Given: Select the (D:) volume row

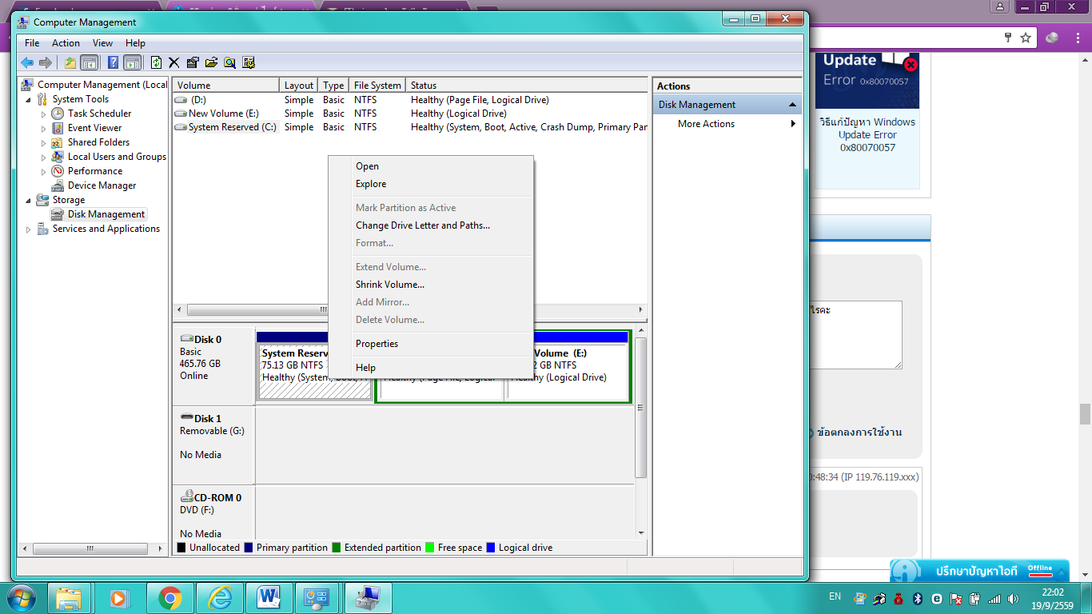Looking at the screenshot, I should tap(410, 100).
